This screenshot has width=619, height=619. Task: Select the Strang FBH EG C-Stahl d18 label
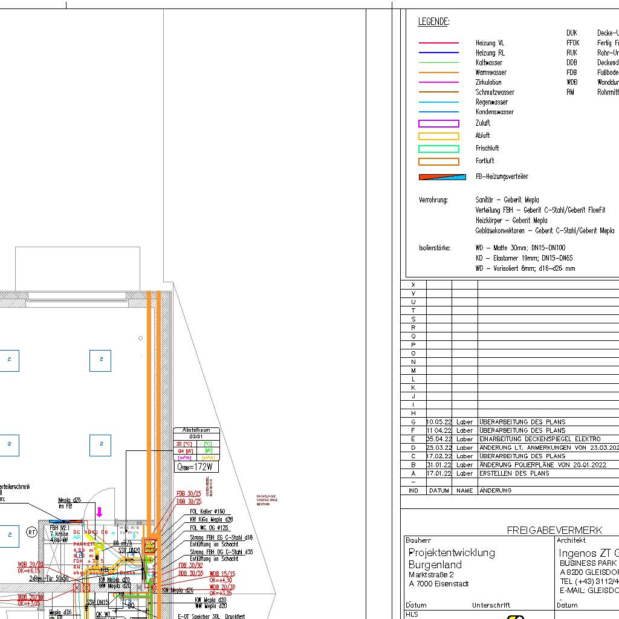click(x=221, y=537)
